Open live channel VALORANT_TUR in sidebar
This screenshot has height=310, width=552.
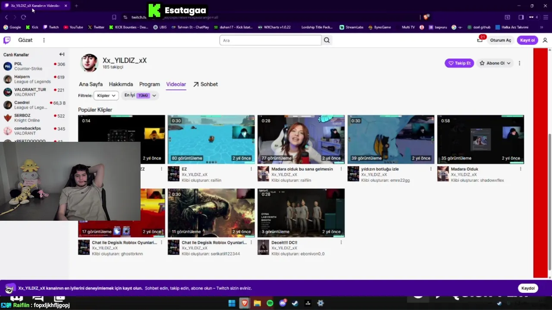[34, 92]
